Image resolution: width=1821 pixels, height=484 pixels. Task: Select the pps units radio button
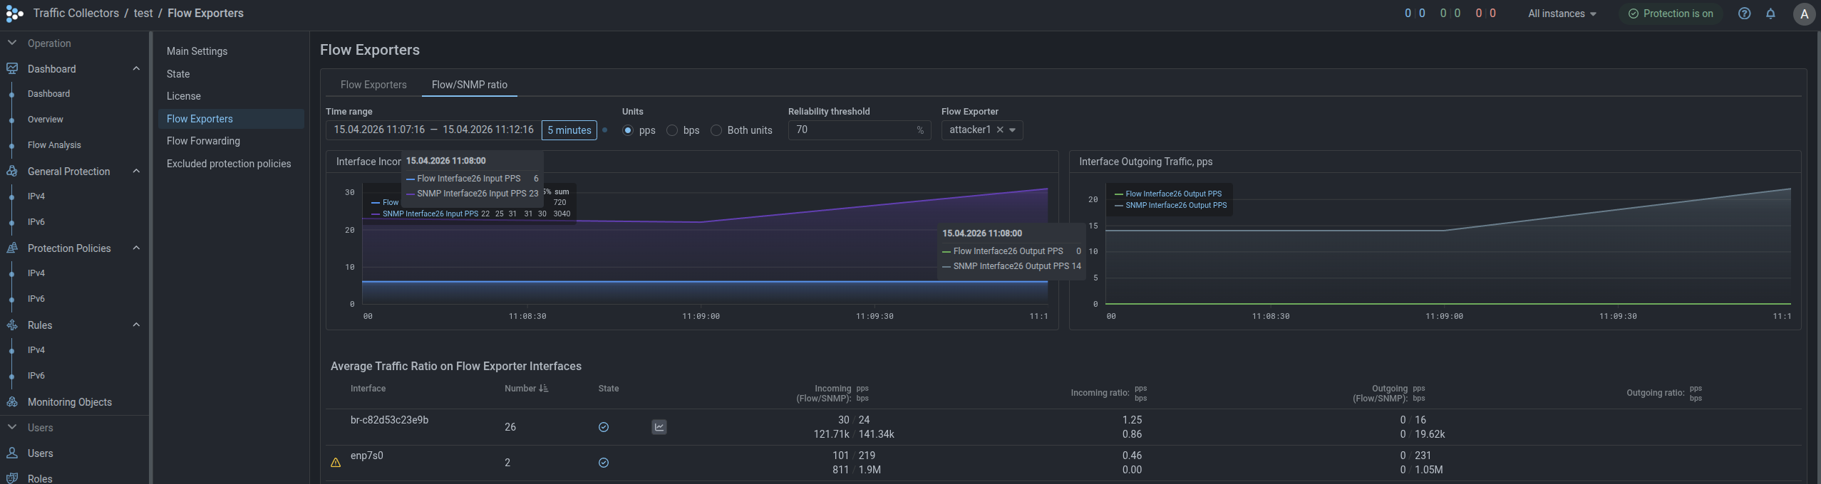pos(628,130)
